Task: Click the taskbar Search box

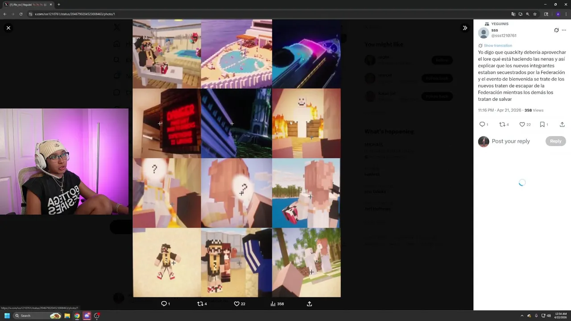Action: point(37,316)
